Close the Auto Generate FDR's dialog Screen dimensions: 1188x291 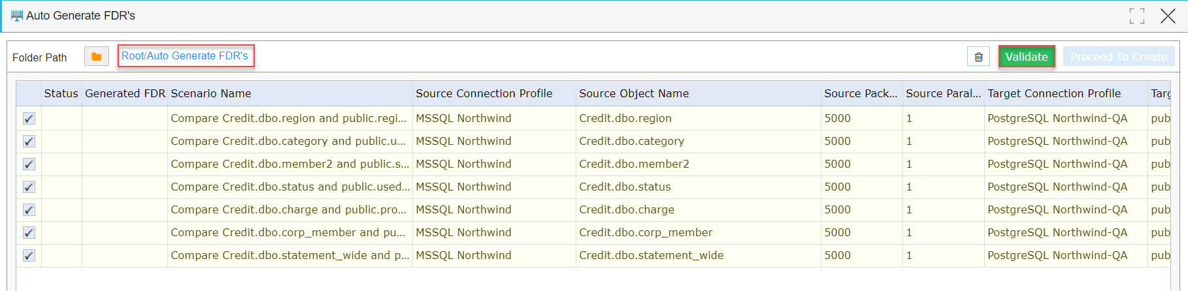(x=1168, y=16)
